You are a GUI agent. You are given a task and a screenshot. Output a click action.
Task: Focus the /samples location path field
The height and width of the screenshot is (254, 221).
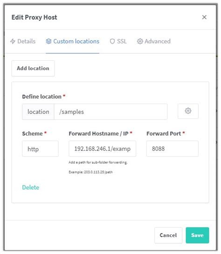[110, 112]
